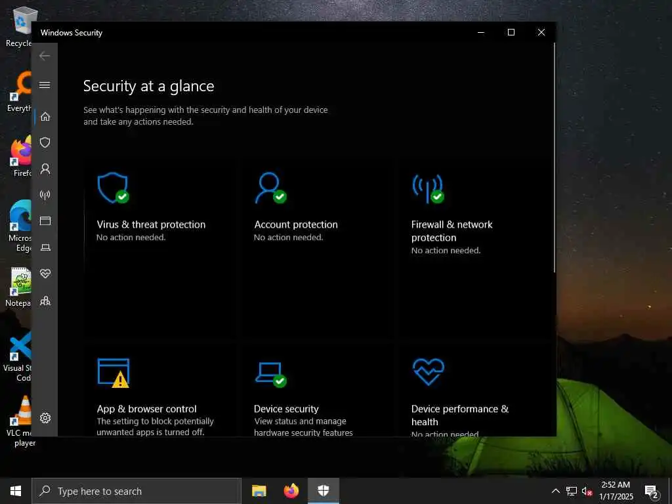Click the Windows Security vertical scrollbar

point(554,157)
